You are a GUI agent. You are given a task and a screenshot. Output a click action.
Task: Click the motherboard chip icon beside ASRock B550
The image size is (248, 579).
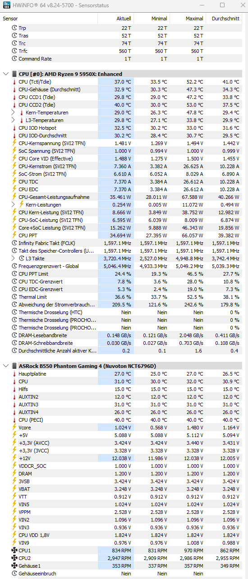14,366
